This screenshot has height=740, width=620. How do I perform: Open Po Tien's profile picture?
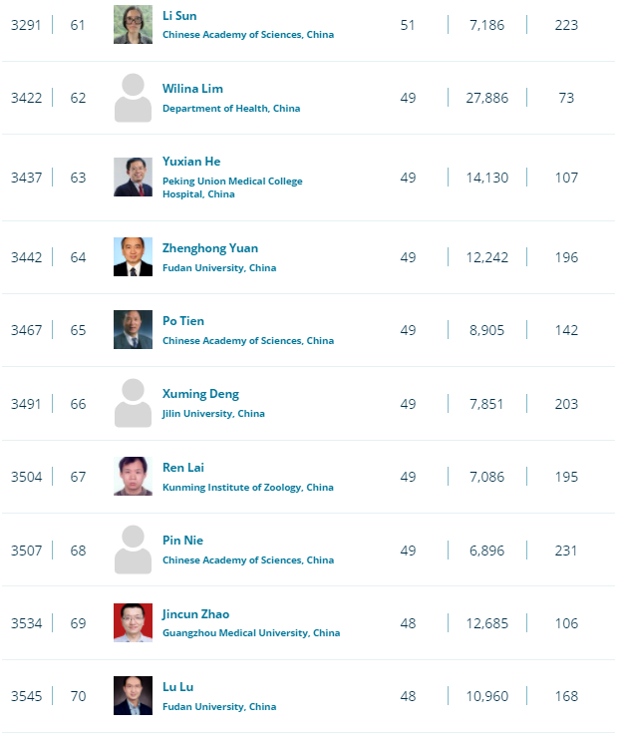(x=133, y=329)
